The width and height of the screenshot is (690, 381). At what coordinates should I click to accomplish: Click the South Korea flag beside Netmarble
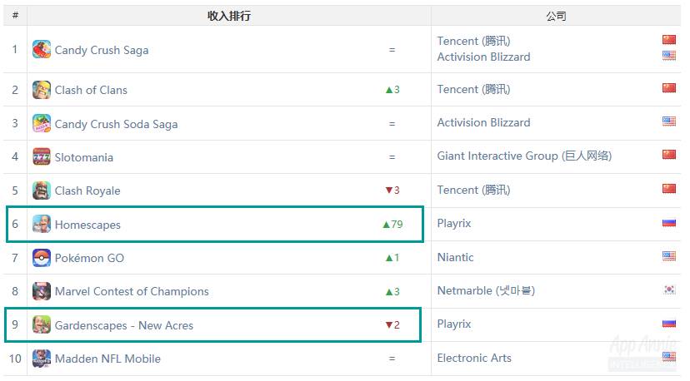pyautogui.click(x=668, y=290)
